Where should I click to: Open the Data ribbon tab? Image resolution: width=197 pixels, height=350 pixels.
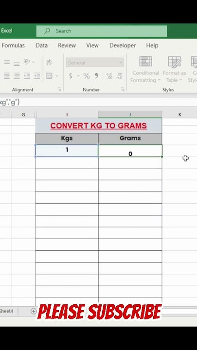41,46
